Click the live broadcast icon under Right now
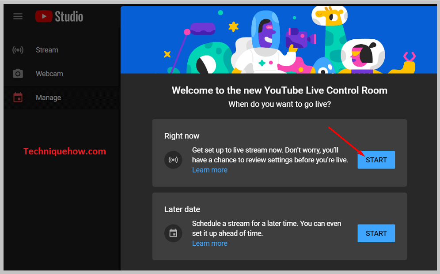Screen dimensions: 440x274 click(x=173, y=160)
